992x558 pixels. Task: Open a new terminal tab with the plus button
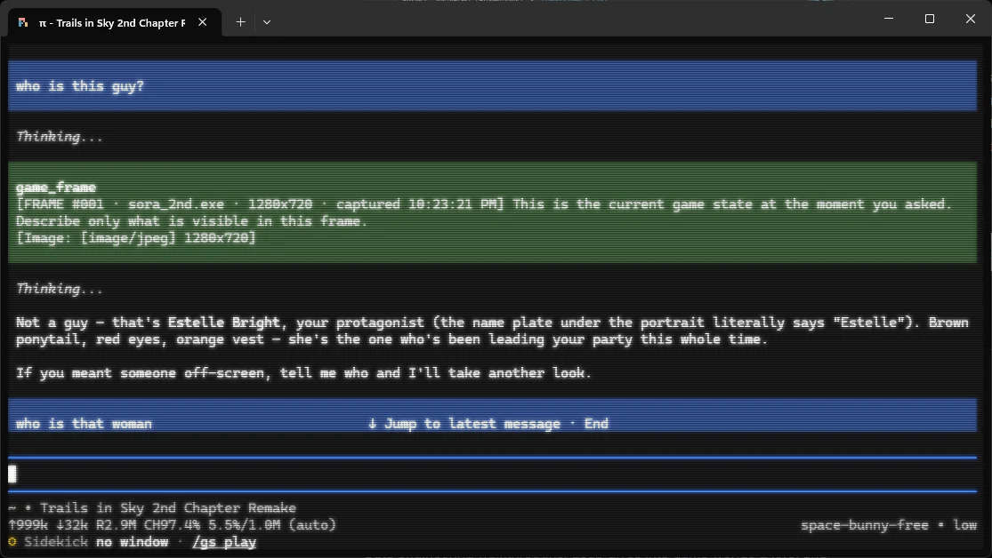[240, 22]
